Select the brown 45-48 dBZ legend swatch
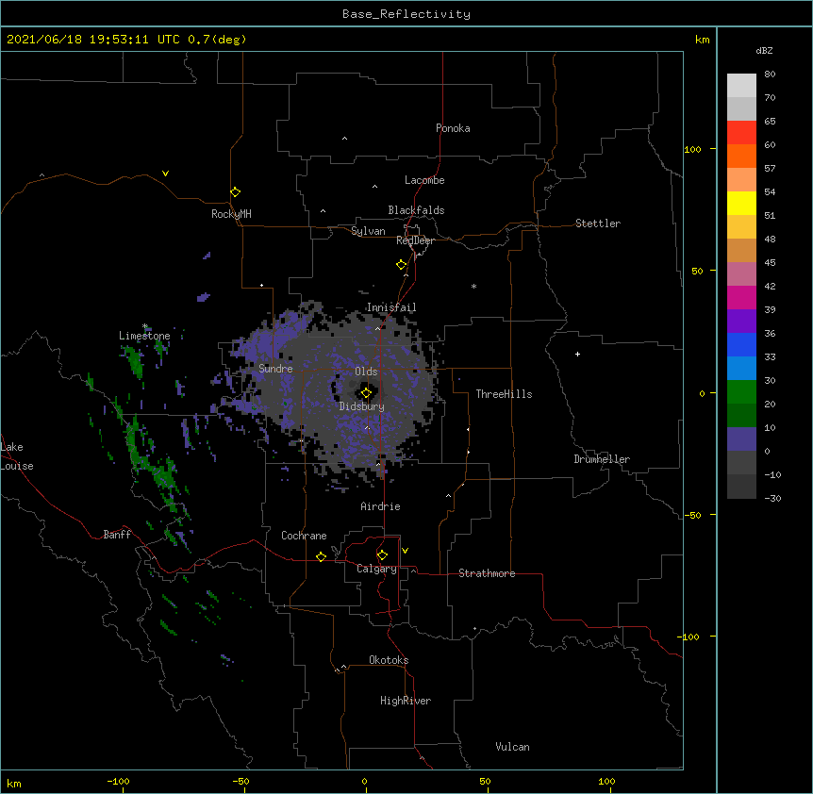This screenshot has height=794, width=813. 741,250
